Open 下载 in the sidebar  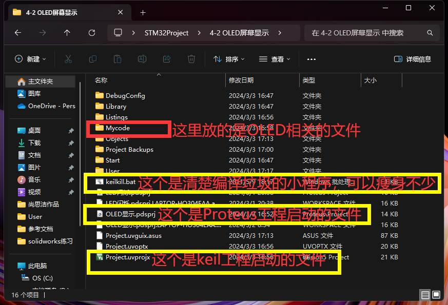click(34, 143)
